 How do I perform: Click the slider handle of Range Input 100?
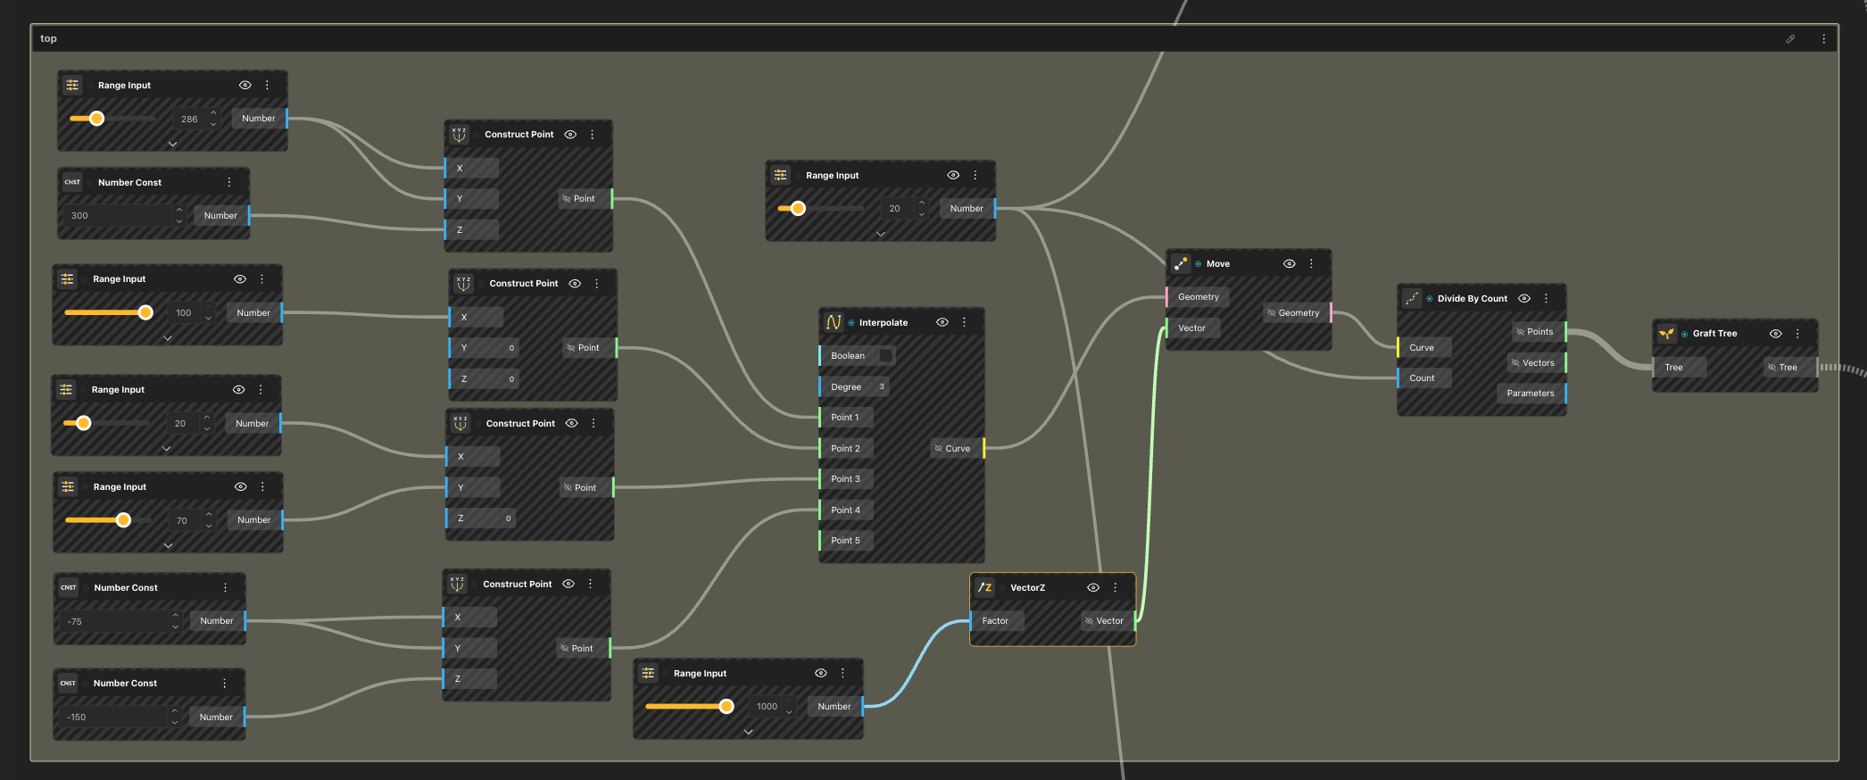click(x=145, y=312)
